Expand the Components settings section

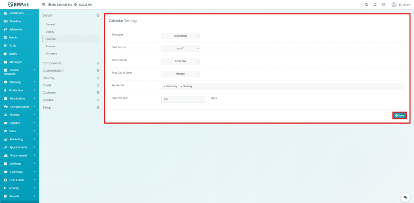pos(98,63)
